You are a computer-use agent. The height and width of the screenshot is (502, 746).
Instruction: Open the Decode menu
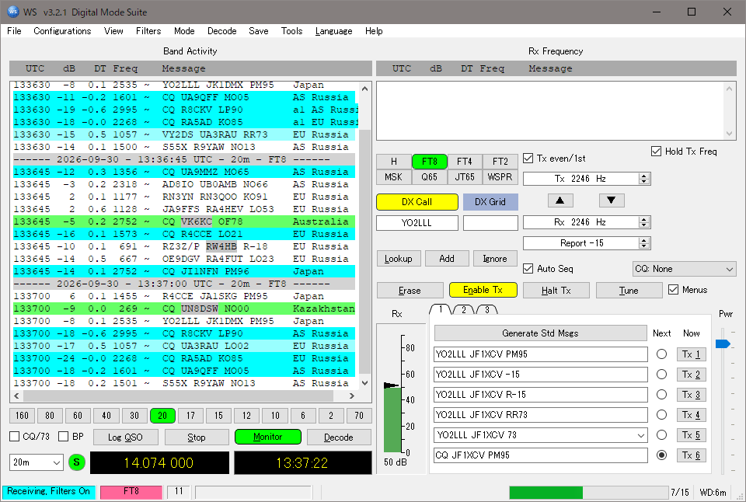[221, 31]
